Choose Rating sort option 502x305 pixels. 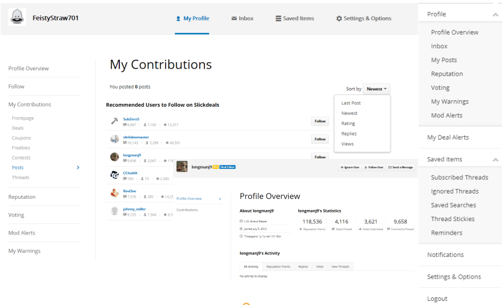[x=348, y=123]
